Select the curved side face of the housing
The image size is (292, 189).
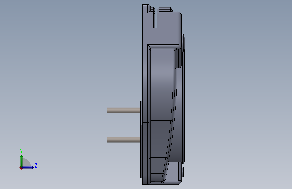pyautogui.click(x=162, y=84)
